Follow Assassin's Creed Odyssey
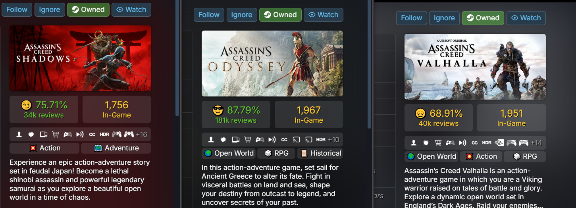 click(x=209, y=15)
